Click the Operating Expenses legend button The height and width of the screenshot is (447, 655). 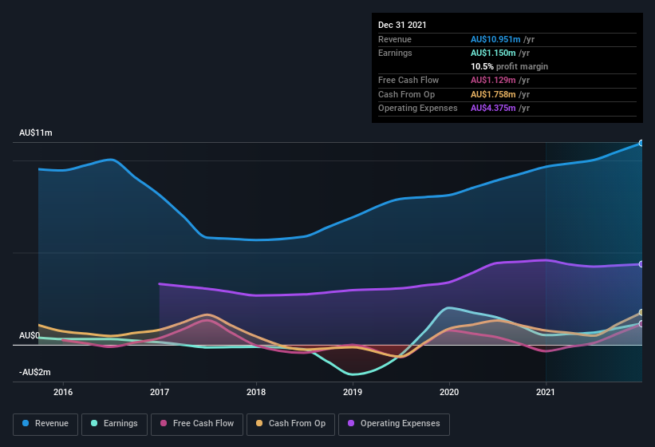[394, 423]
